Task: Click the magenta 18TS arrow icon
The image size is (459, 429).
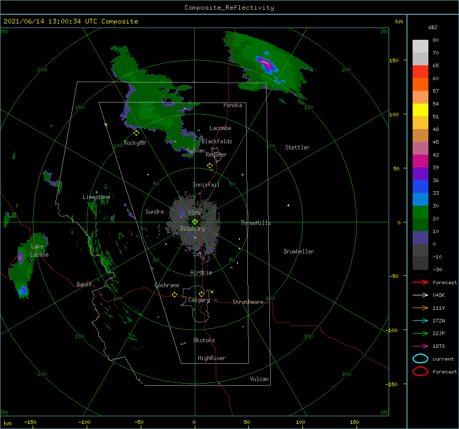Action: point(420,346)
